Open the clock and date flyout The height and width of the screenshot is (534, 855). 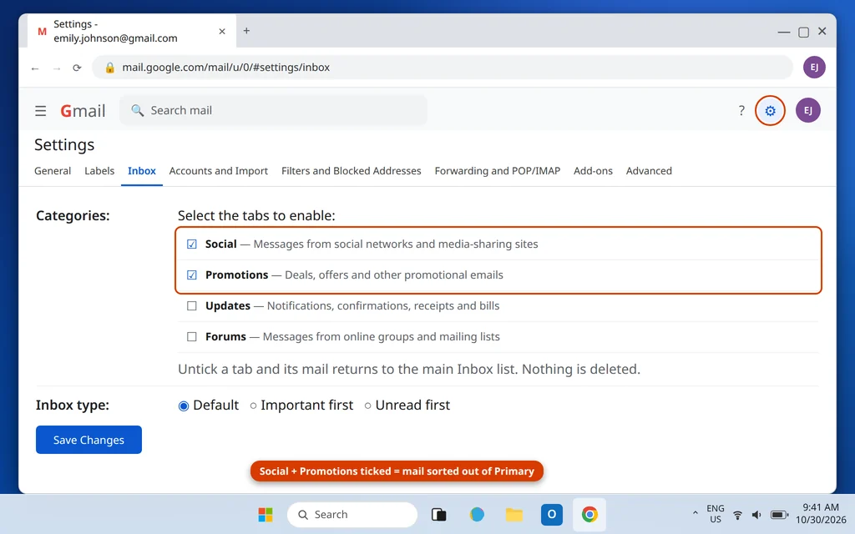(x=820, y=514)
